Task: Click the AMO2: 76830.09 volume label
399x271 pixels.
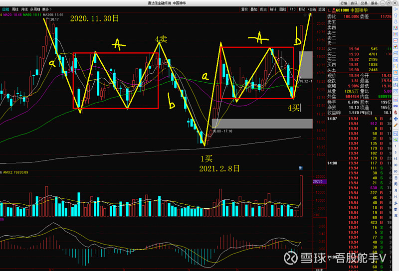Action: (x=15, y=172)
